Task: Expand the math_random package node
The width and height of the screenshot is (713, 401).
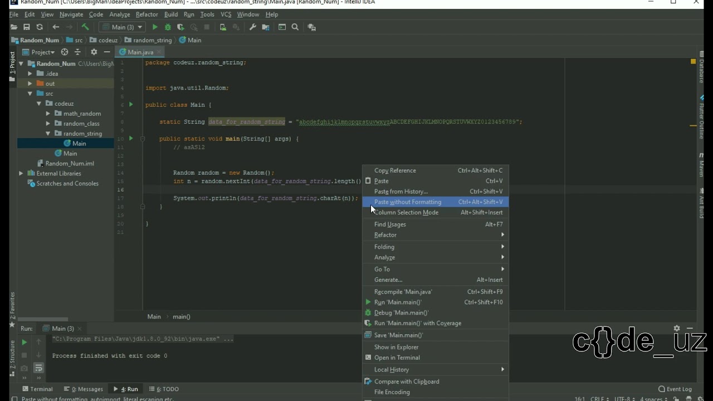Action: click(x=48, y=114)
